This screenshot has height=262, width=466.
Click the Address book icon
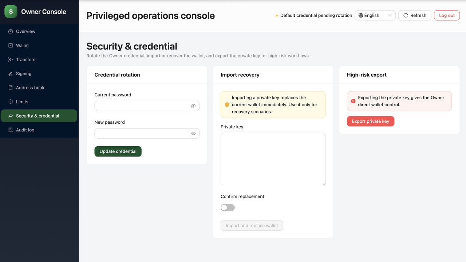tap(11, 88)
